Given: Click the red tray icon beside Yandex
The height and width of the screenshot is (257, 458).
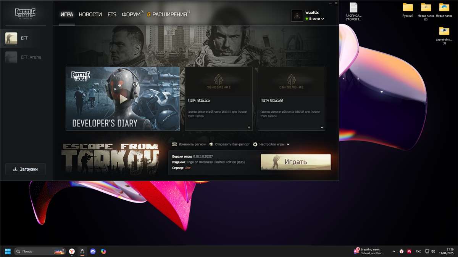Looking at the screenshot, I should pyautogui.click(x=409, y=251).
